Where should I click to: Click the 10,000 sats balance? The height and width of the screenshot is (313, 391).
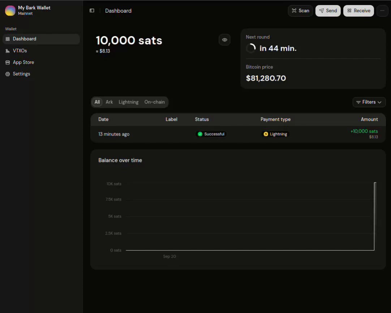129,40
